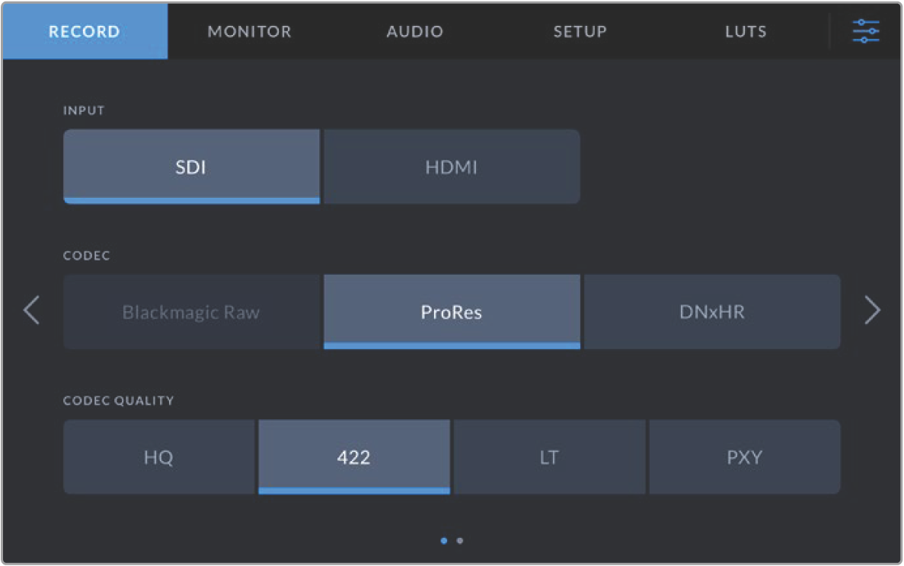Open the dashboard settings sliders icon
The width and height of the screenshot is (904, 566).
coord(865,31)
